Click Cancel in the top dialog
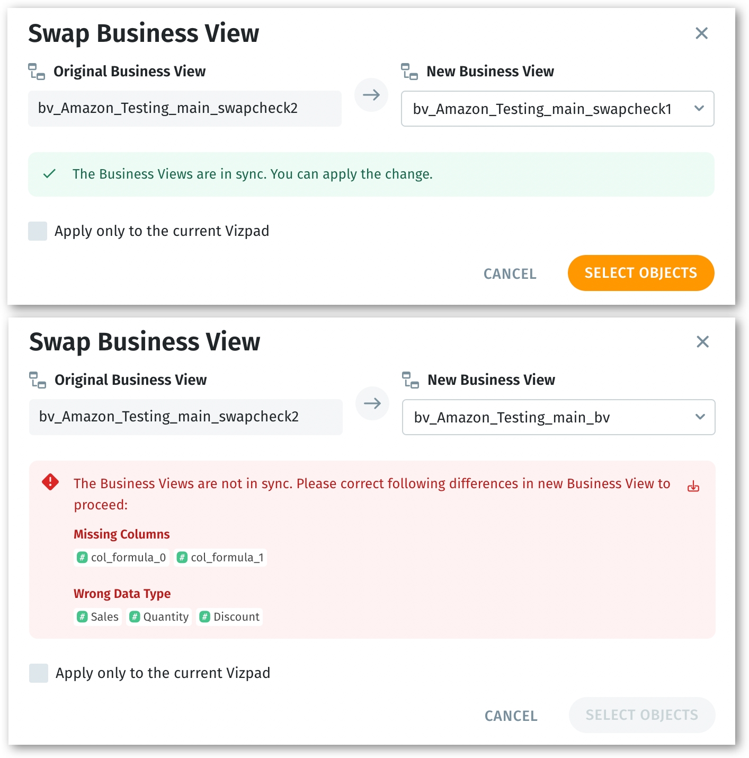This screenshot has height=758, width=749. coord(510,274)
